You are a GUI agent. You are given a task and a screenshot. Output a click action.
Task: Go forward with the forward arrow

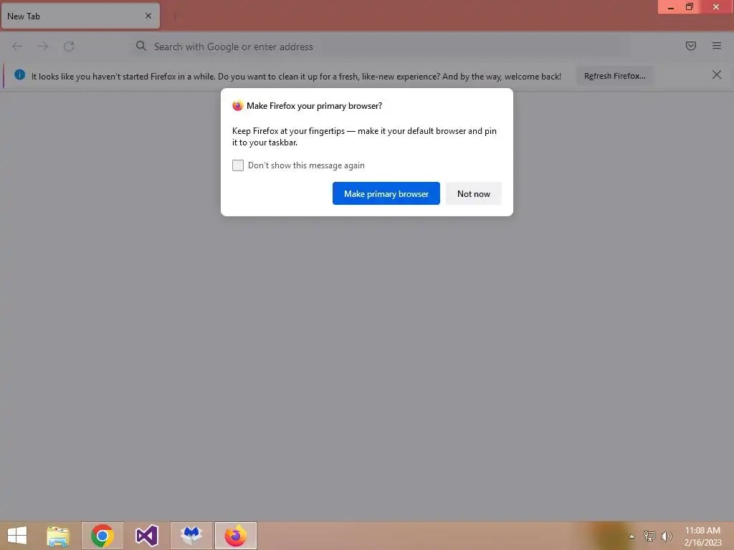(x=43, y=46)
